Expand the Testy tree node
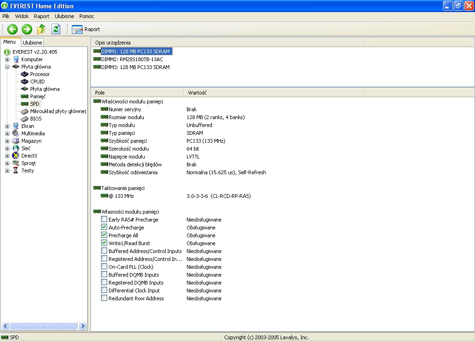Image resolution: width=475 pixels, height=342 pixels. (7, 171)
